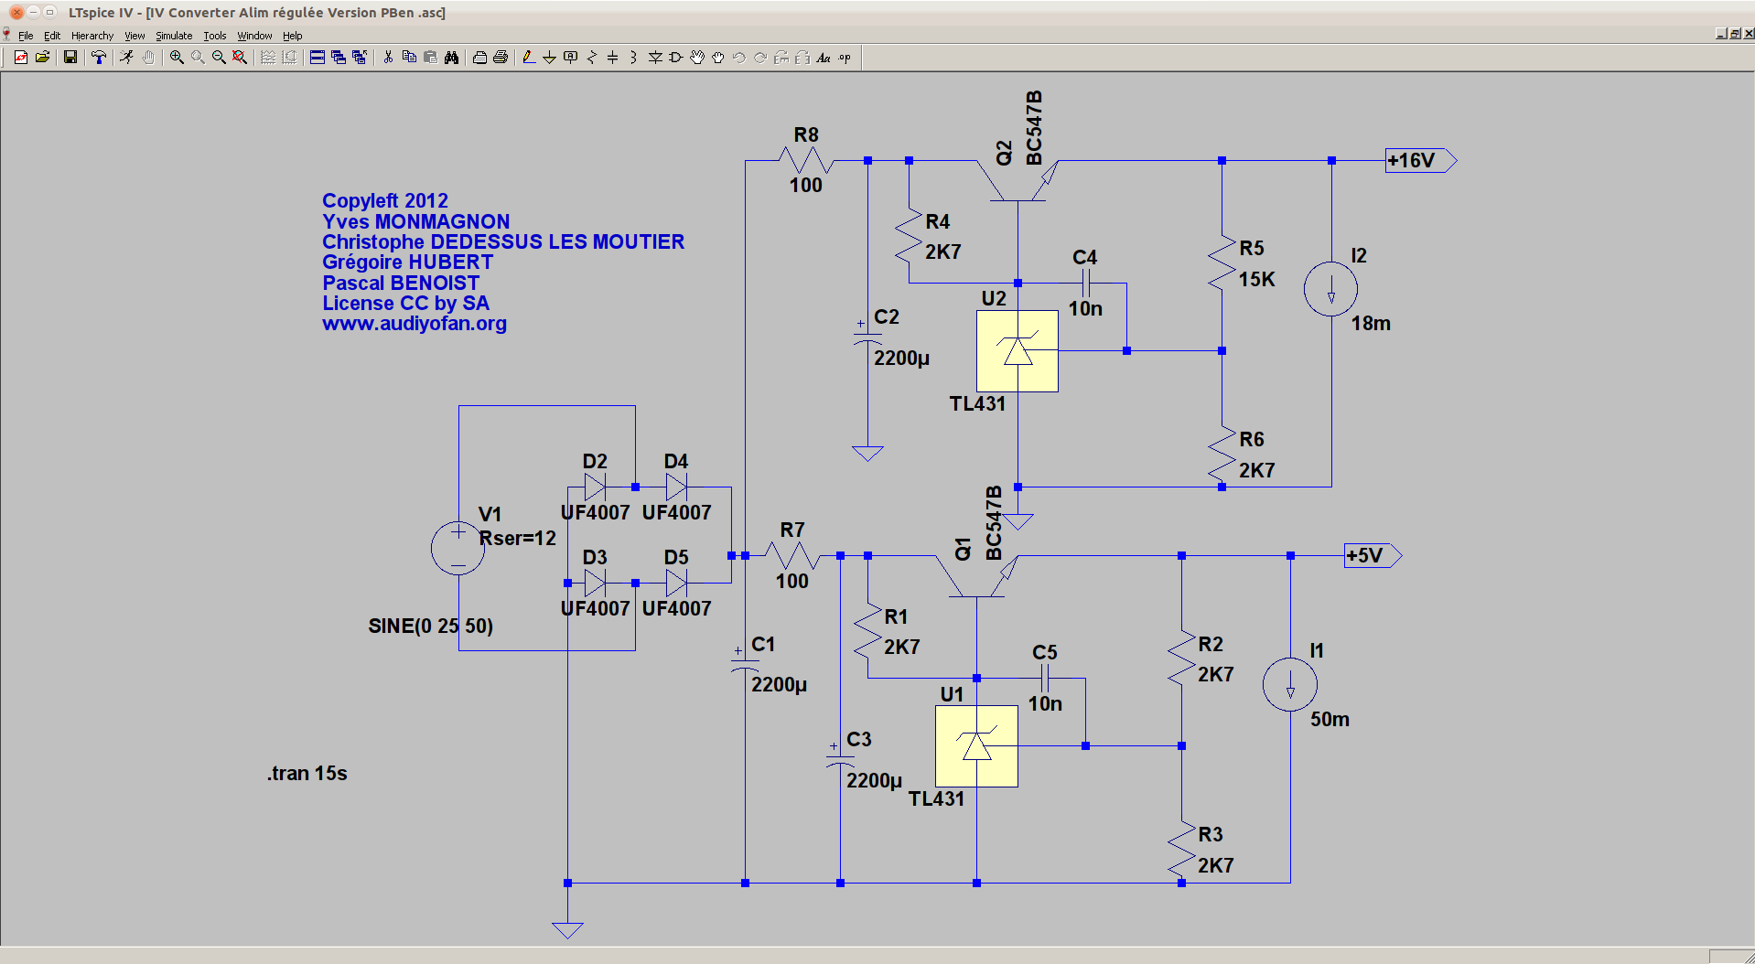
Task: Select the Inductor placement tool
Action: (x=633, y=57)
